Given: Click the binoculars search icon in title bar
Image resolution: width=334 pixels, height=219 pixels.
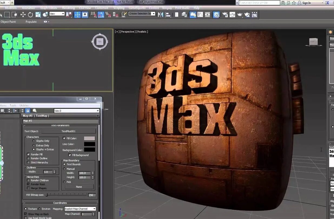Looking at the screenshot, I should pos(283,3).
